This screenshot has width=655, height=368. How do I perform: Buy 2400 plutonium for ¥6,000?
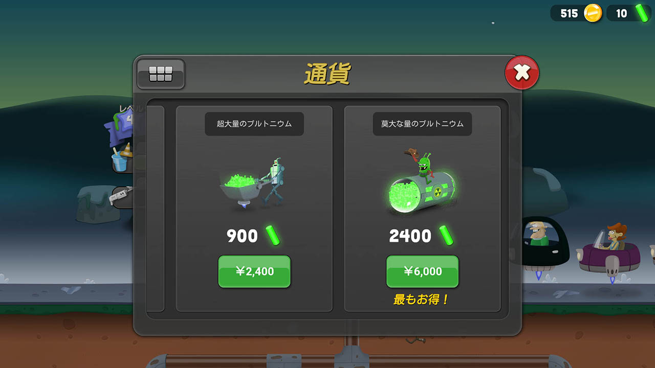422,271
